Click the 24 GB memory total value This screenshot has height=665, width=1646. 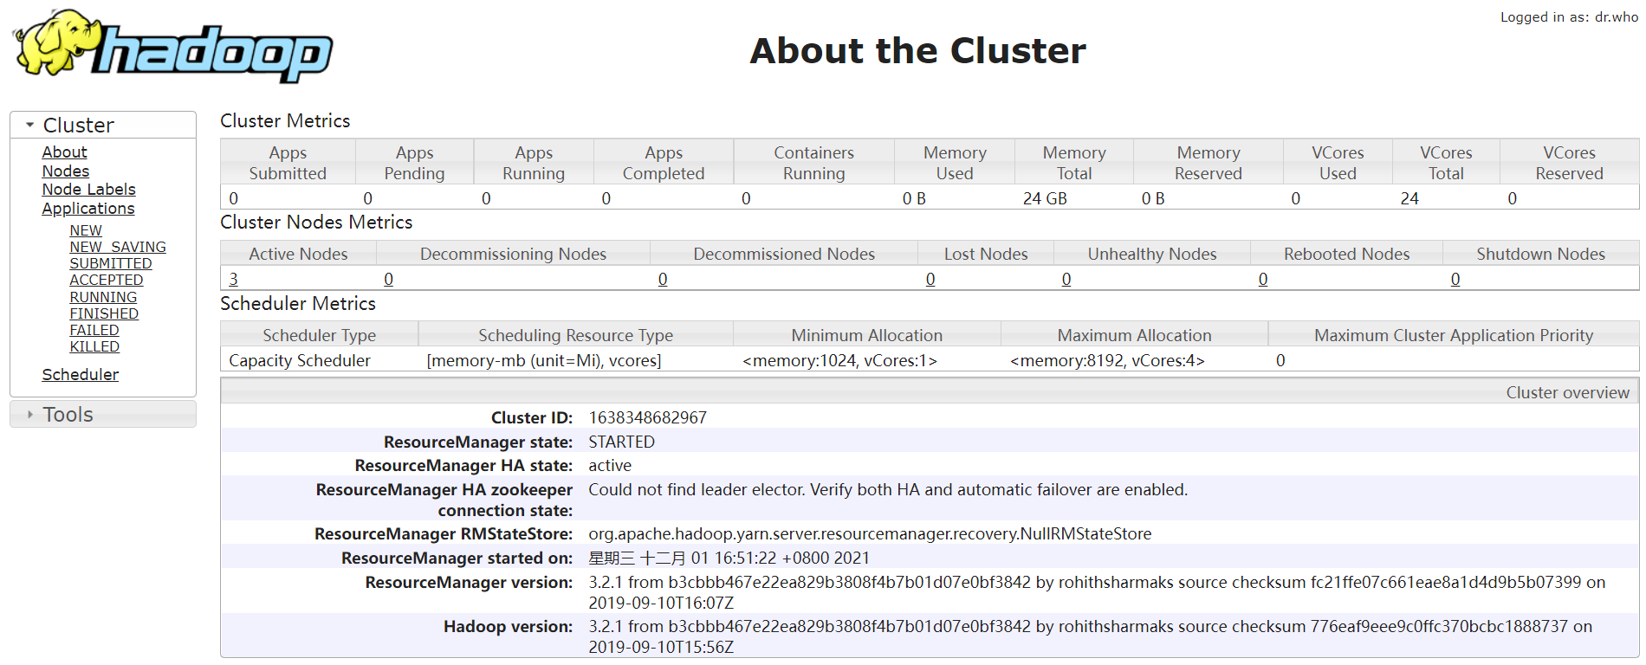pyautogui.click(x=1045, y=198)
